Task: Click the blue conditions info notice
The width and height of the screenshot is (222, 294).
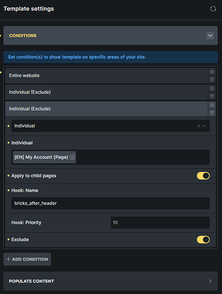Action: point(110,57)
